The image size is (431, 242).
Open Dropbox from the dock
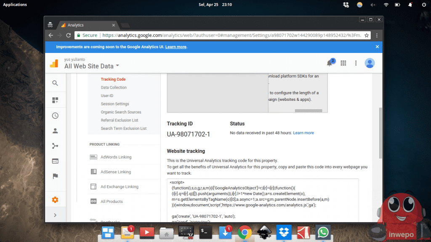[284, 233]
